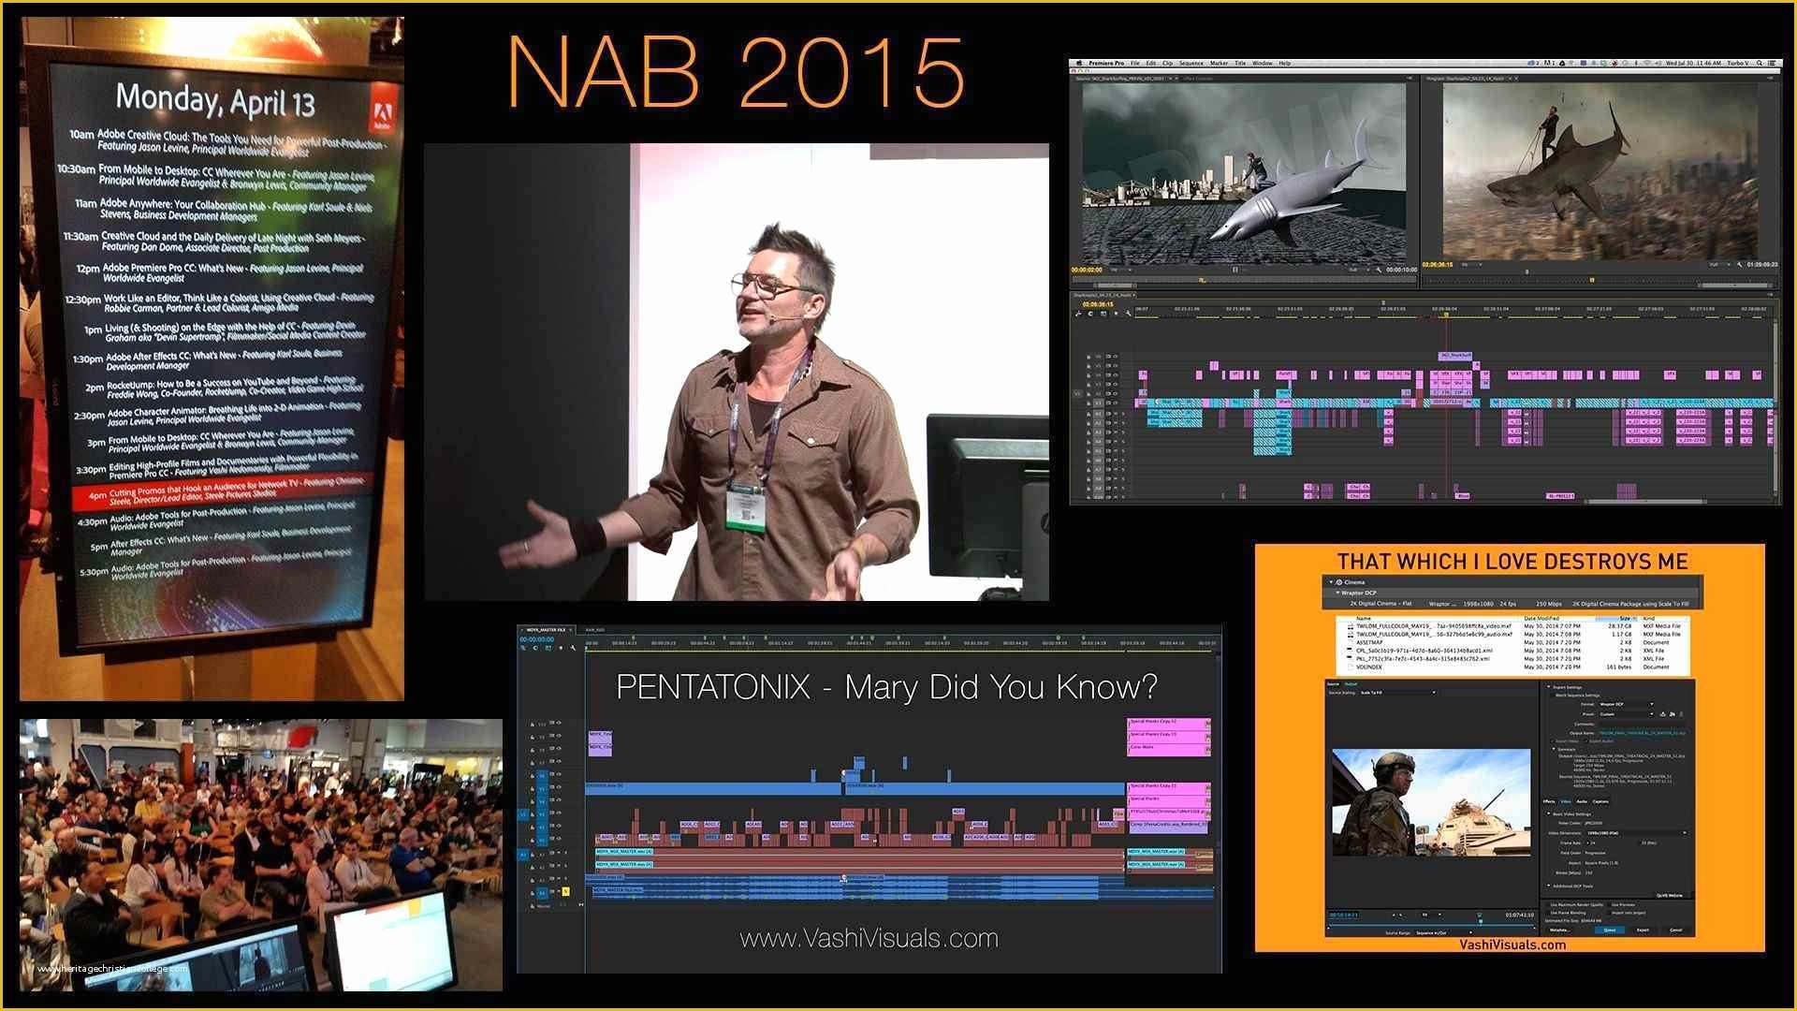Screen dimensions: 1797x1011
Task: Open the Window menu in Premiere Pro
Action: point(1263,63)
